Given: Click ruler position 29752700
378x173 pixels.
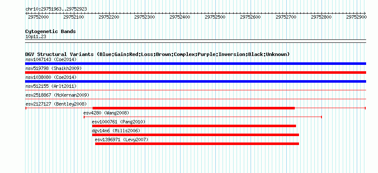Looking at the screenshot, I should (286, 17).
